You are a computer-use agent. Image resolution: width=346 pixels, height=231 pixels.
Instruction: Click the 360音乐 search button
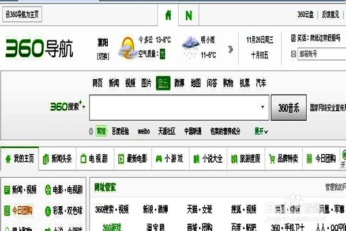point(289,107)
